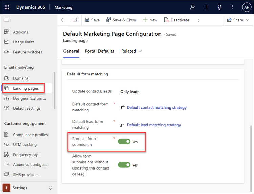Screen dimensions: 254x194
Task: Click the Add-ons grid icon
Action: coord(6,32)
